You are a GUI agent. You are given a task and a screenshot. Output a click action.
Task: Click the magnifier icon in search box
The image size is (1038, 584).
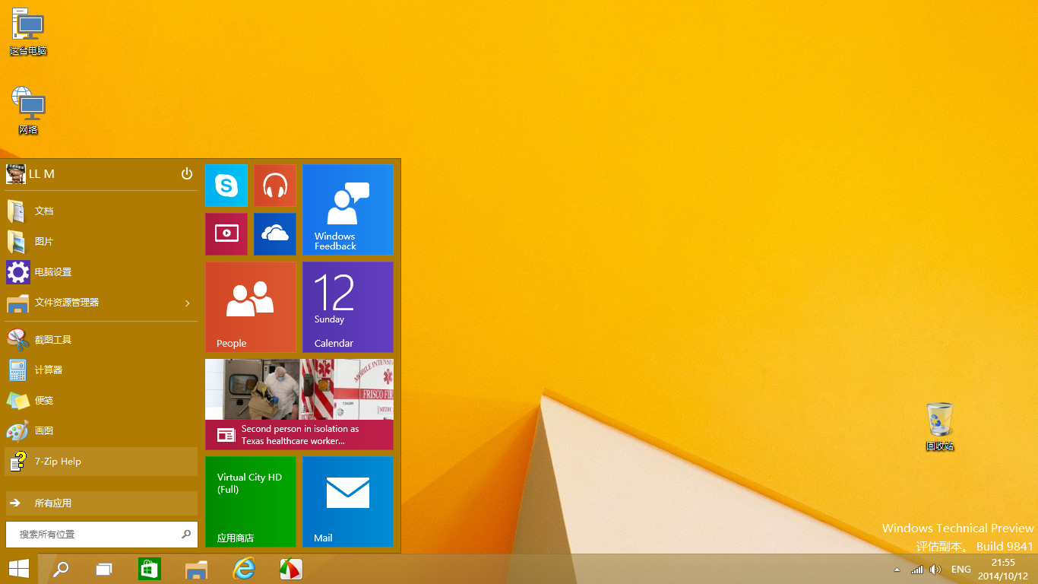point(186,534)
